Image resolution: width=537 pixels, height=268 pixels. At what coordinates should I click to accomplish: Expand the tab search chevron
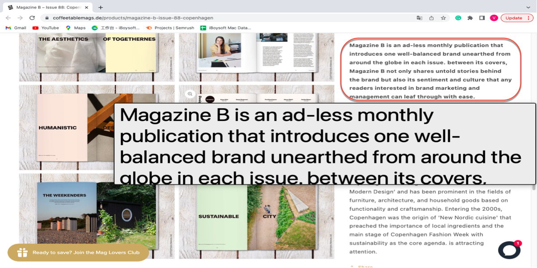click(x=528, y=7)
